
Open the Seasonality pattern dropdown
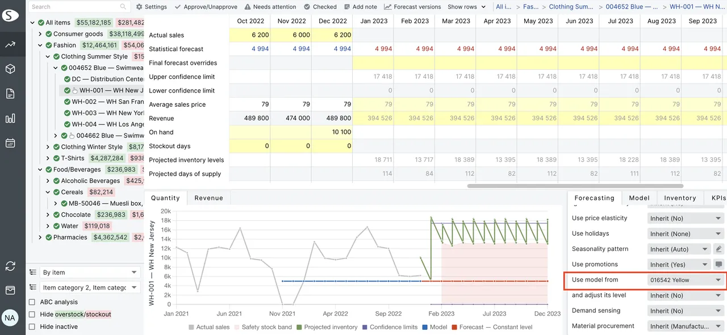coord(679,249)
